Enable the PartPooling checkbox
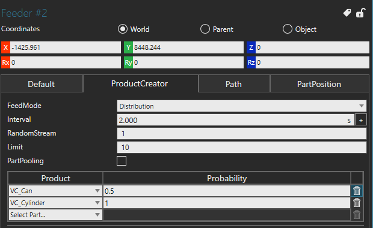The height and width of the screenshot is (228, 373). click(x=122, y=161)
